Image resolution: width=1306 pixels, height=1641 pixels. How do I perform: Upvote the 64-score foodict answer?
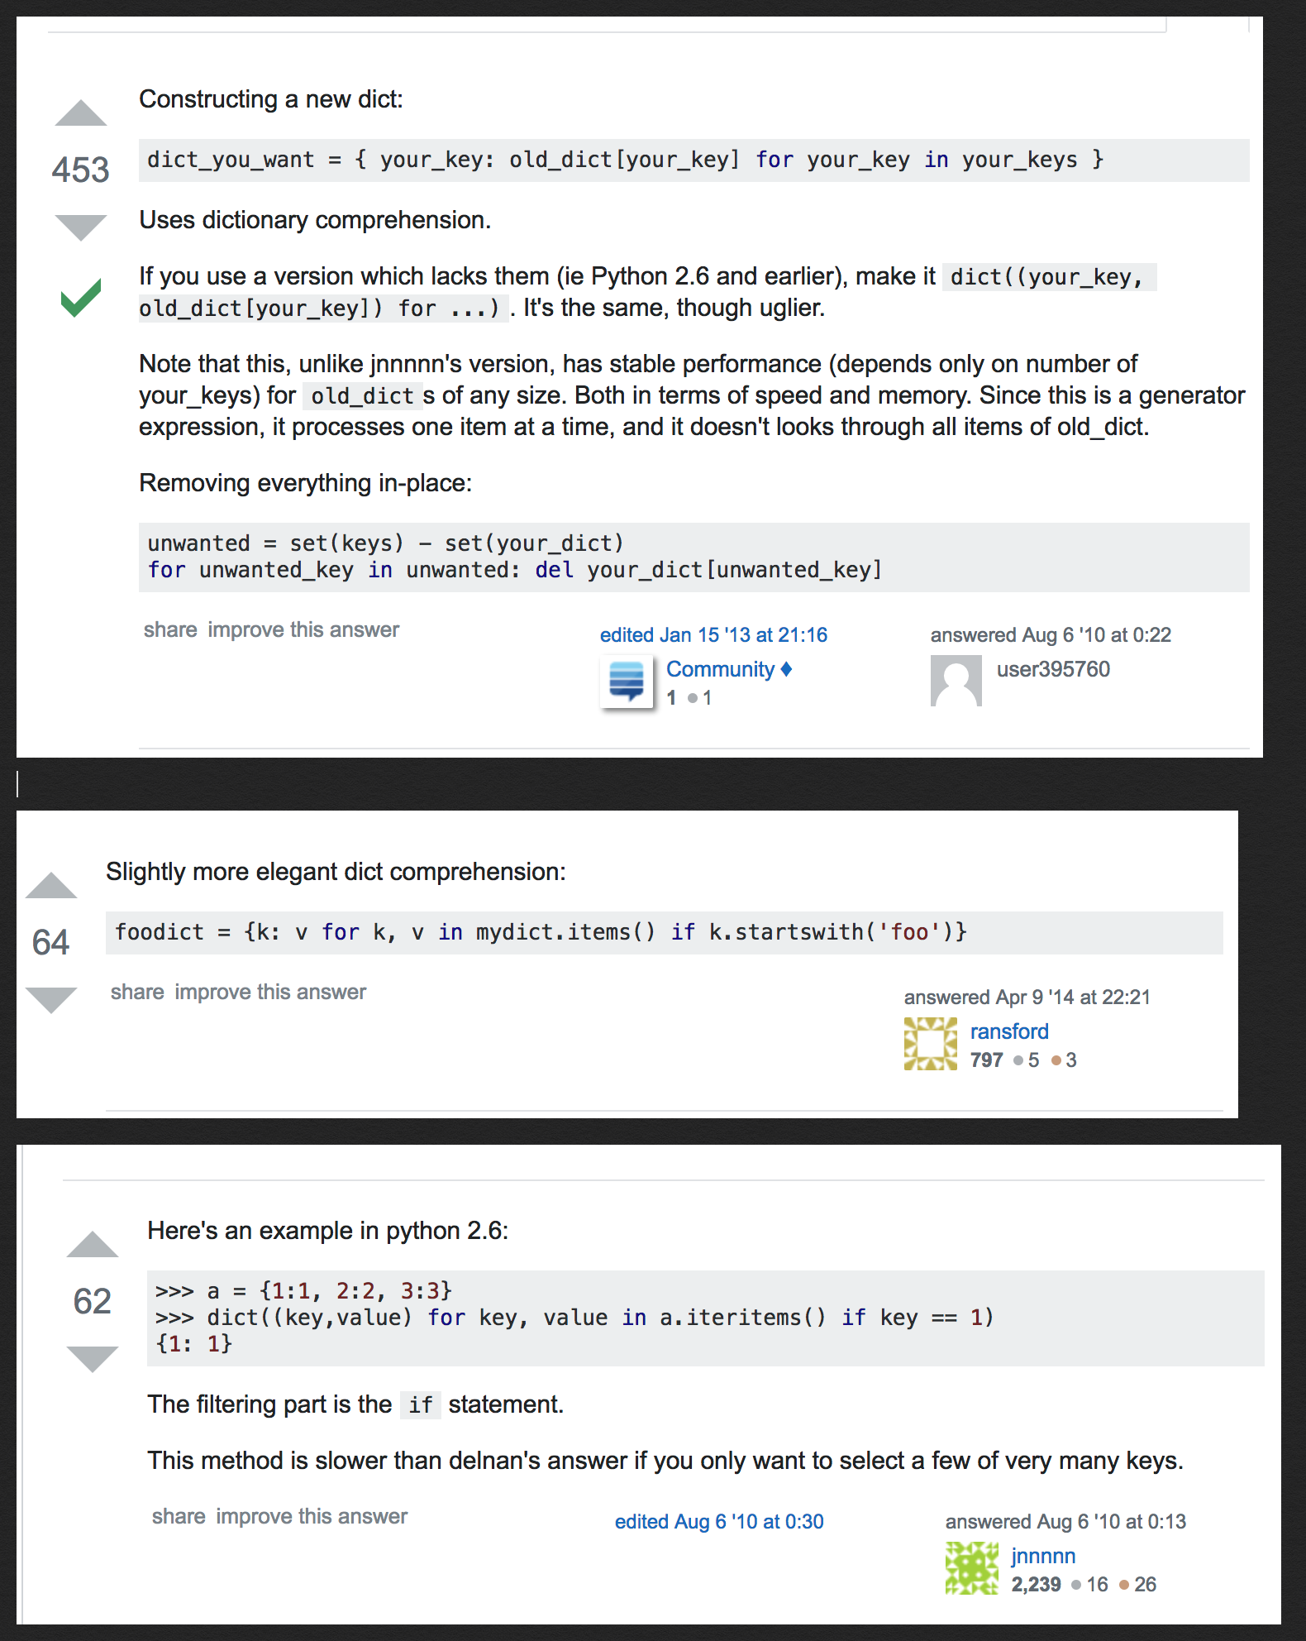point(51,886)
